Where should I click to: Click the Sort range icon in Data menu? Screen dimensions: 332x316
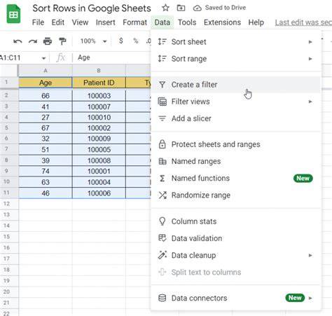pyautogui.click(x=162, y=59)
